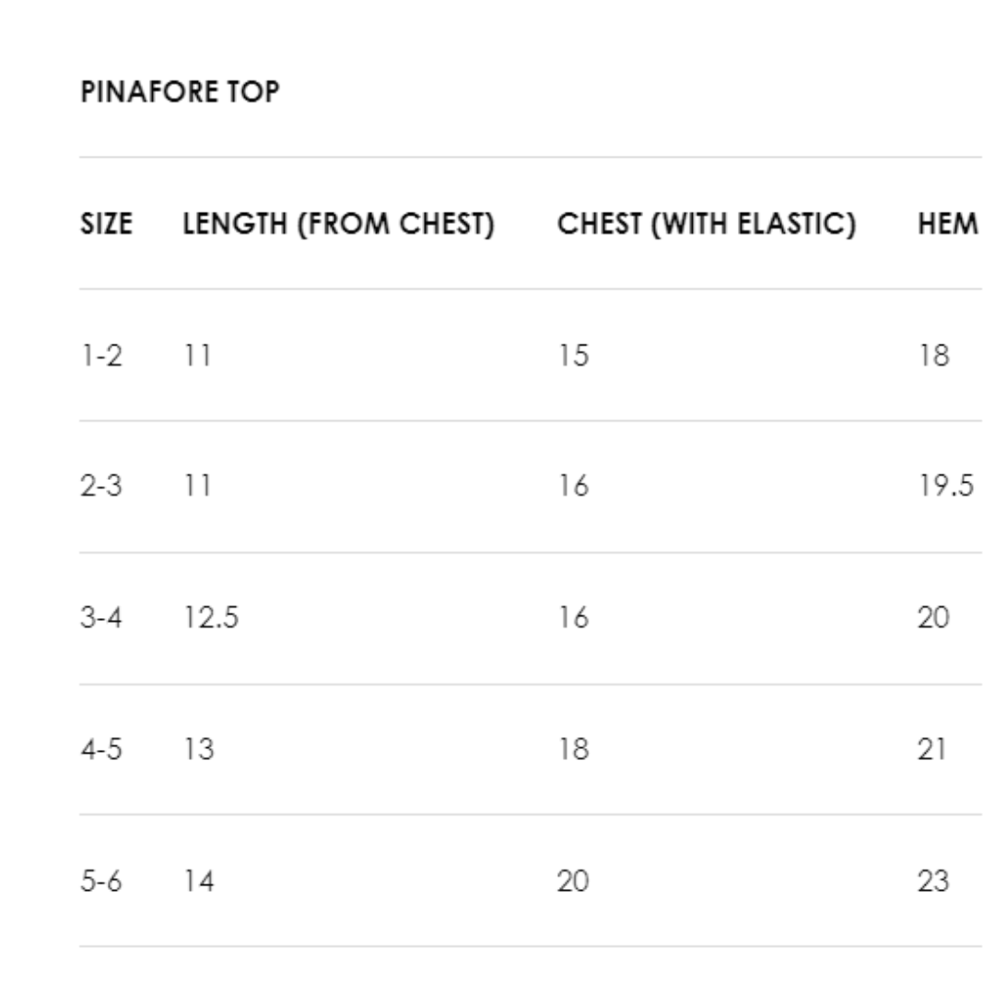Click the 12.5 length value
This screenshot has width=995, height=995.
coord(210,617)
